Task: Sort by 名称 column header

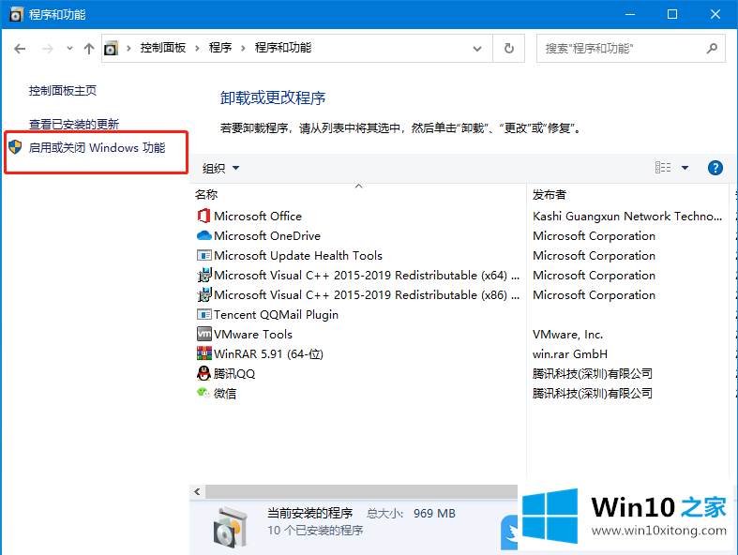Action: point(206,194)
